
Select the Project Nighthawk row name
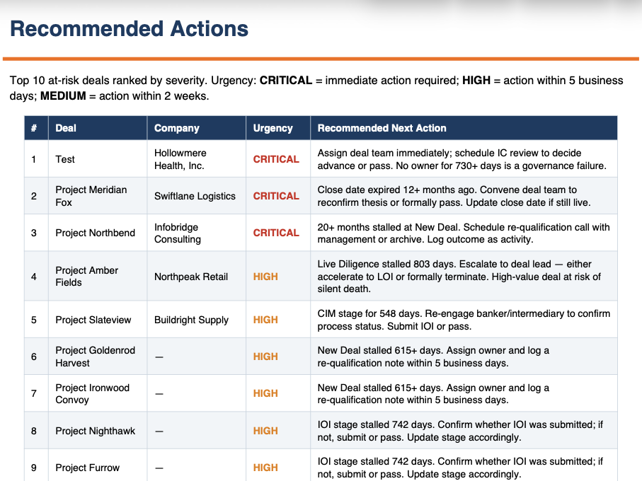[96, 431]
